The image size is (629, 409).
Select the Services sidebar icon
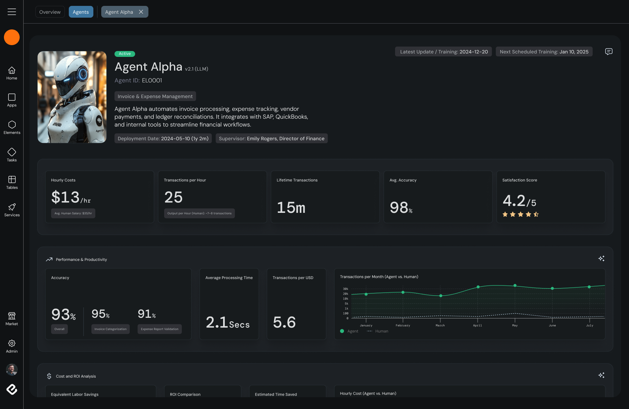(x=12, y=209)
